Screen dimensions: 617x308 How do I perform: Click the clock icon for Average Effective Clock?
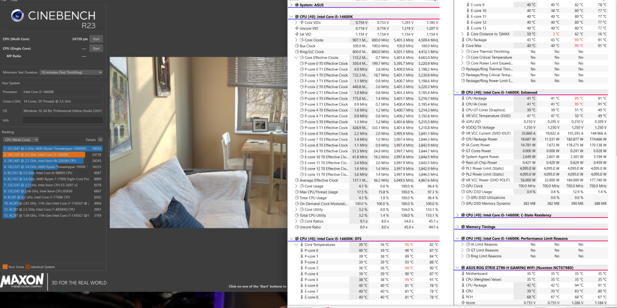point(297,180)
